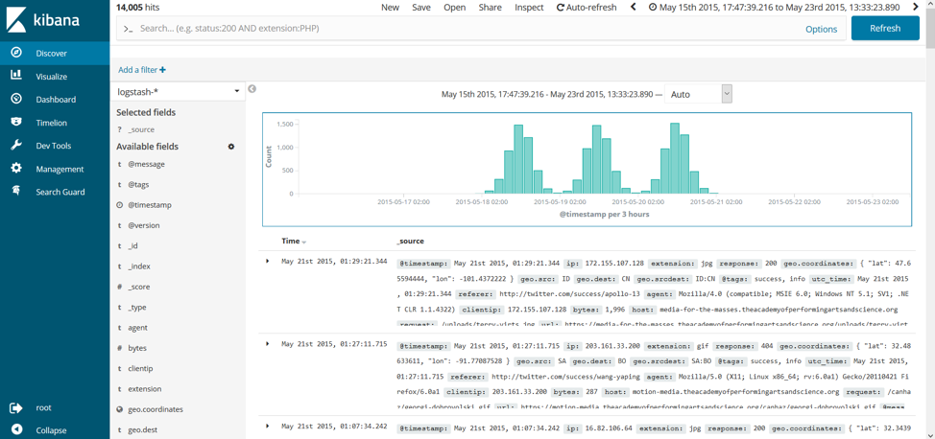Click the clock icon of time picker
Viewport: 935px width, 439px height.
point(653,8)
